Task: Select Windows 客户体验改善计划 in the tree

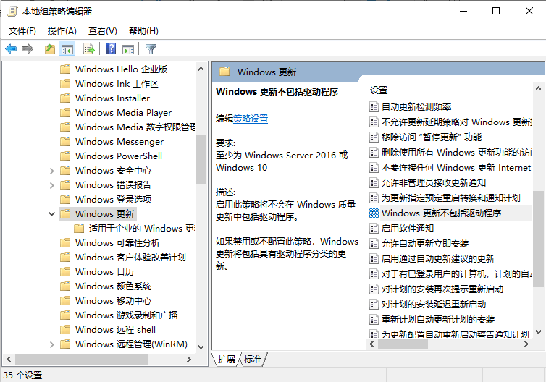Action: (130, 258)
